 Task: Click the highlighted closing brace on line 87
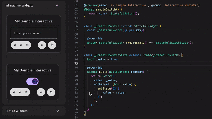[x=85, y=113]
